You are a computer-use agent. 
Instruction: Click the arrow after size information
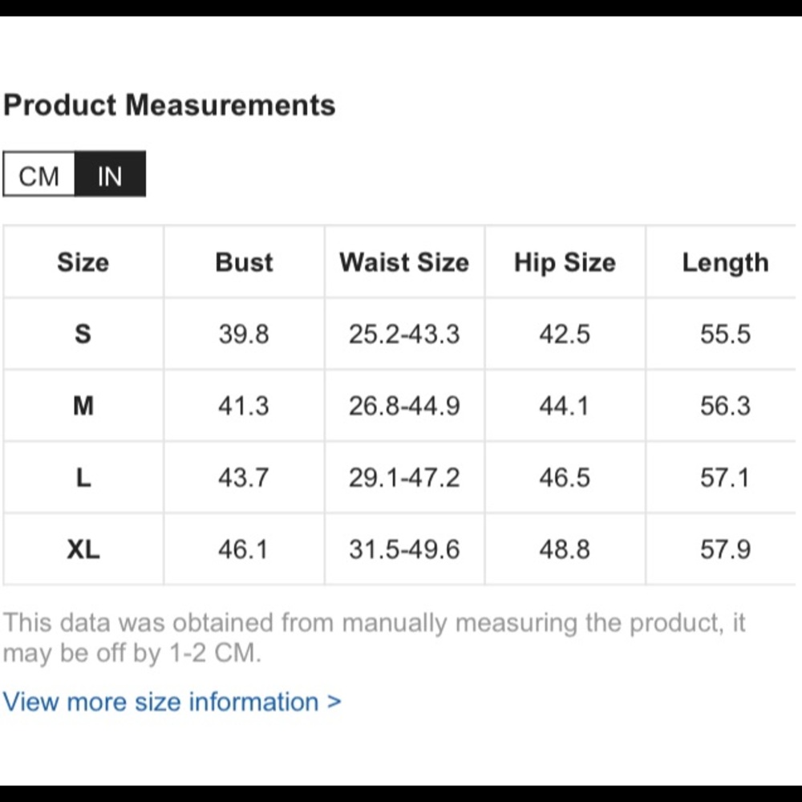[x=334, y=701]
